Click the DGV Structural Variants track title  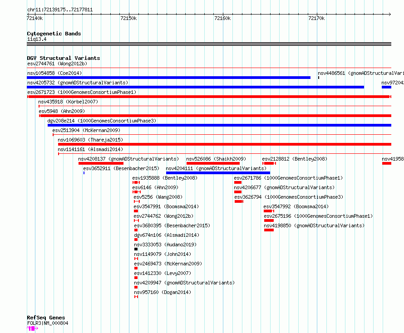click(x=64, y=58)
